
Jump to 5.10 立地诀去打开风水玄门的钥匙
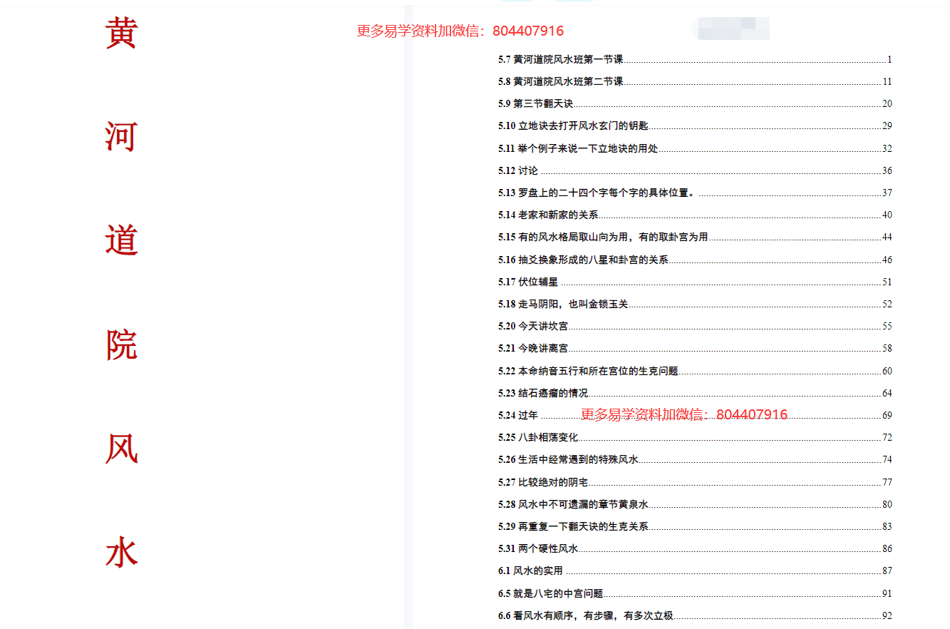click(573, 126)
